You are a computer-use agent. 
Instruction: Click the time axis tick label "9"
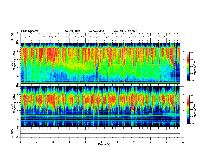point(166,142)
